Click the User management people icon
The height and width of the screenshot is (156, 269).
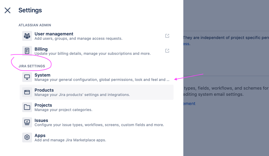pyautogui.click(x=27, y=36)
